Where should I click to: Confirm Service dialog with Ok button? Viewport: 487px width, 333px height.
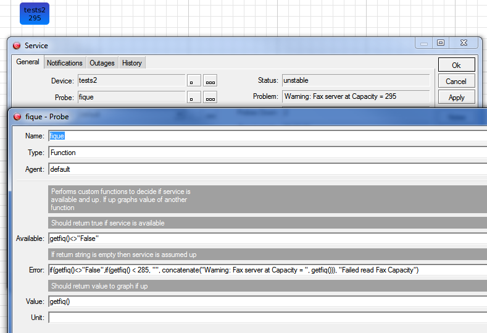click(x=456, y=65)
